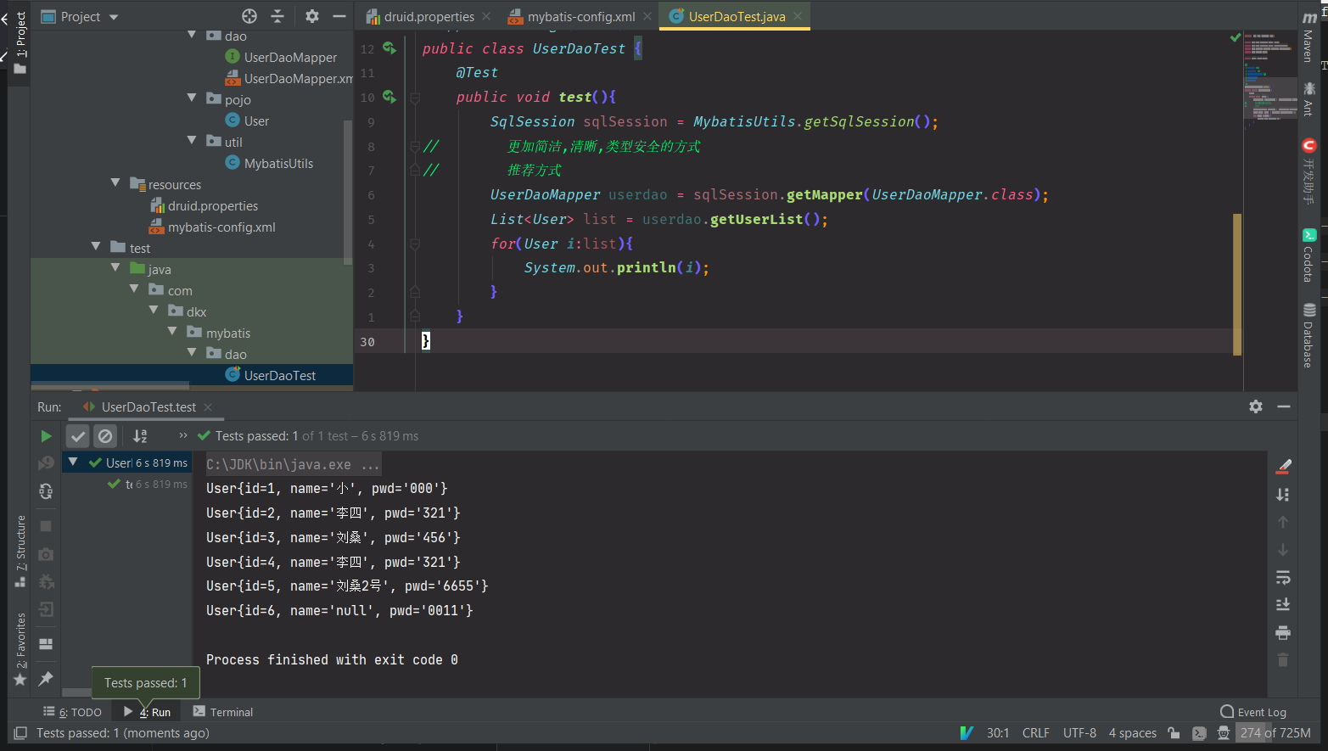Collapse the test java folder
The height and width of the screenshot is (751, 1328).
click(x=115, y=268)
